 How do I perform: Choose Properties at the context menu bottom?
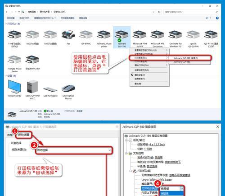[138, 84]
